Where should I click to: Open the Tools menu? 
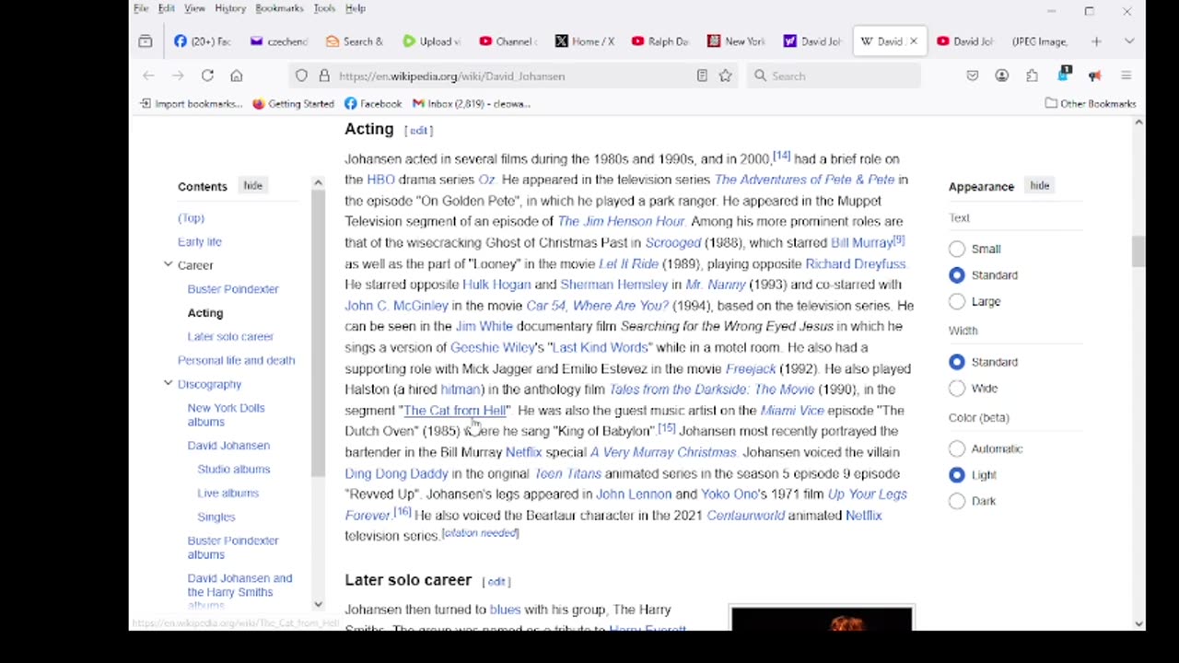coord(324,8)
